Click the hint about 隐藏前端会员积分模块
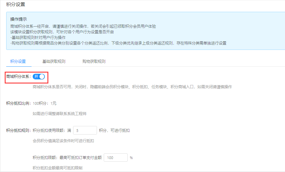The image size is (285, 172). (132, 87)
